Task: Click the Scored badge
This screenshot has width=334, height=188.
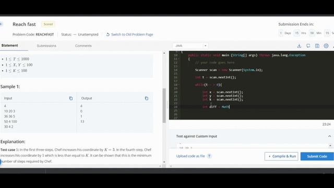Action: [x=48, y=24]
